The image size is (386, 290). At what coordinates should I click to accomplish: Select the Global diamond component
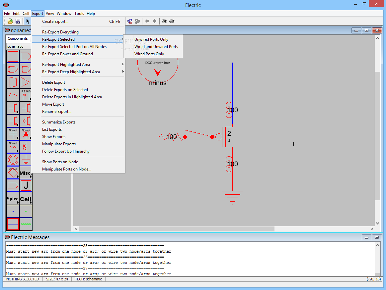pos(13,172)
